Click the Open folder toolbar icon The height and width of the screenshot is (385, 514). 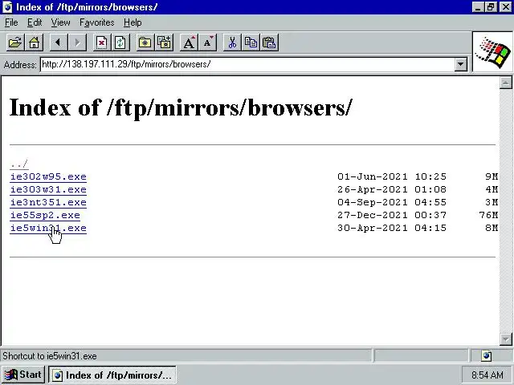click(15, 43)
